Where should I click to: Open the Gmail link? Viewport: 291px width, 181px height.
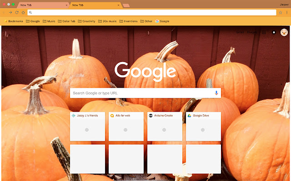240,32
